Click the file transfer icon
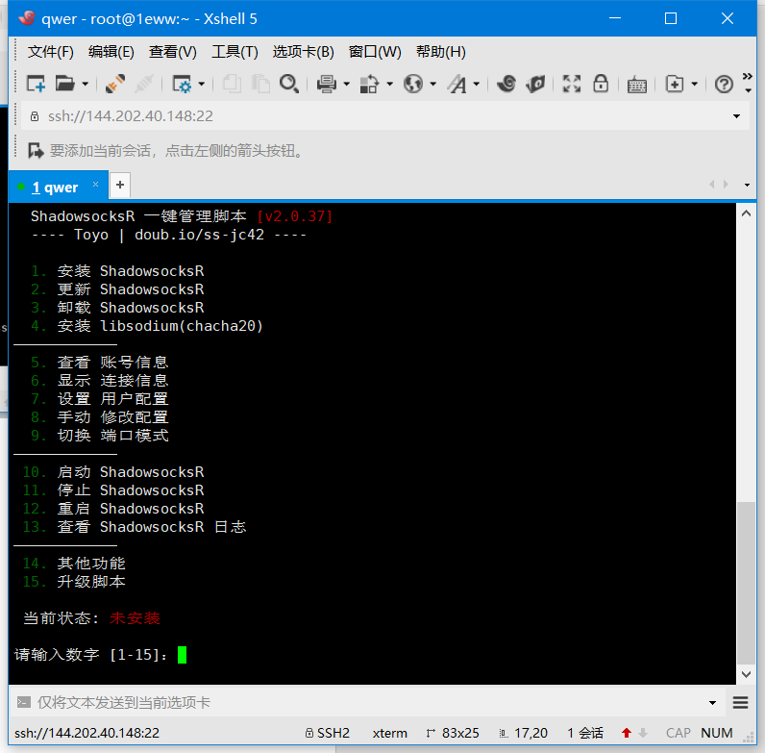The width and height of the screenshot is (765, 753). [x=369, y=84]
